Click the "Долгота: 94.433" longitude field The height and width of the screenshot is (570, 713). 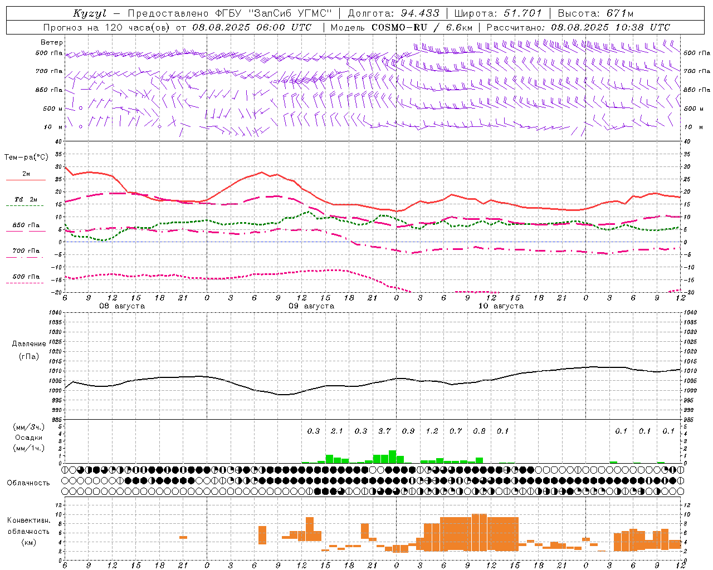[x=394, y=13]
